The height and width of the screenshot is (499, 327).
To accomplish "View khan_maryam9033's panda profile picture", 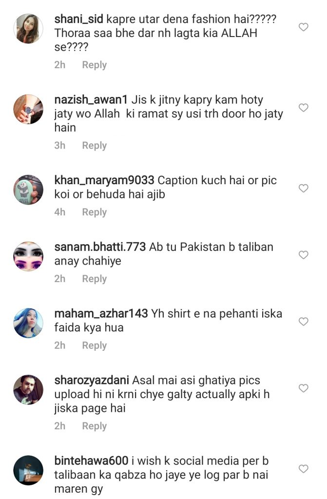I will pos(28,190).
